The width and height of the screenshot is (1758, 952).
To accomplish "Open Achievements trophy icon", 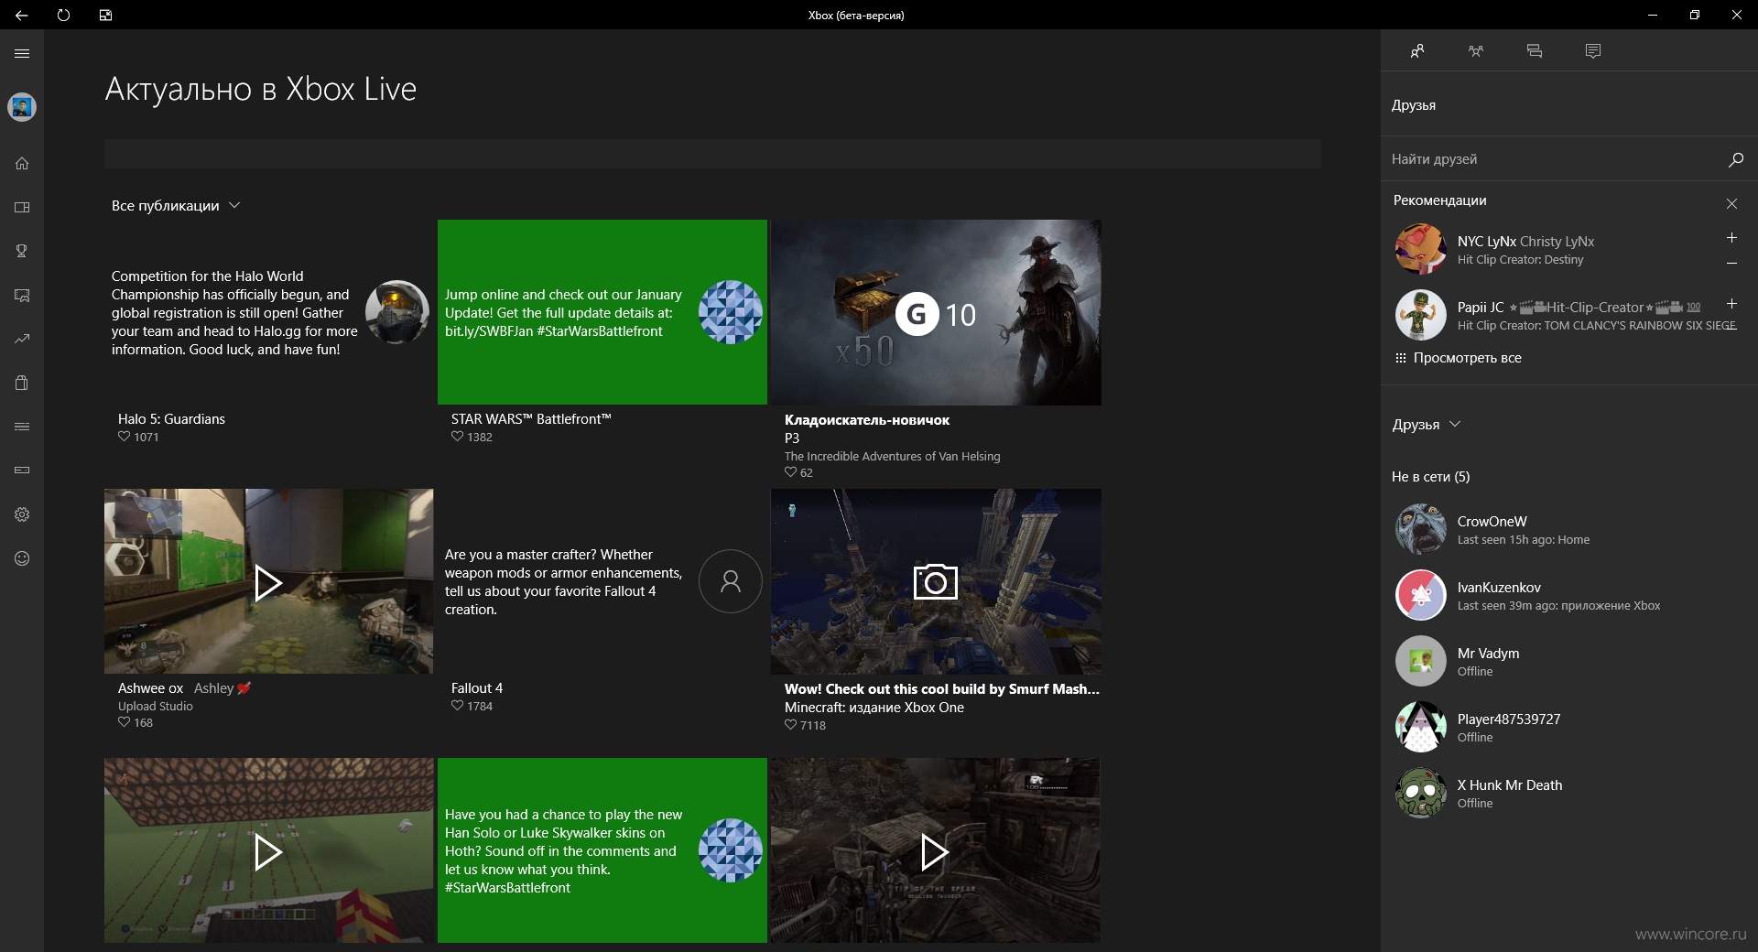I will 22,251.
